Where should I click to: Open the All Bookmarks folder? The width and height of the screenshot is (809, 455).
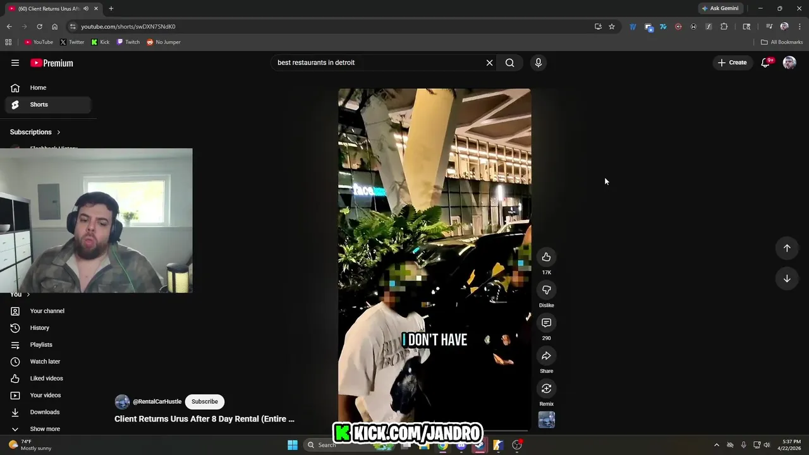(782, 42)
